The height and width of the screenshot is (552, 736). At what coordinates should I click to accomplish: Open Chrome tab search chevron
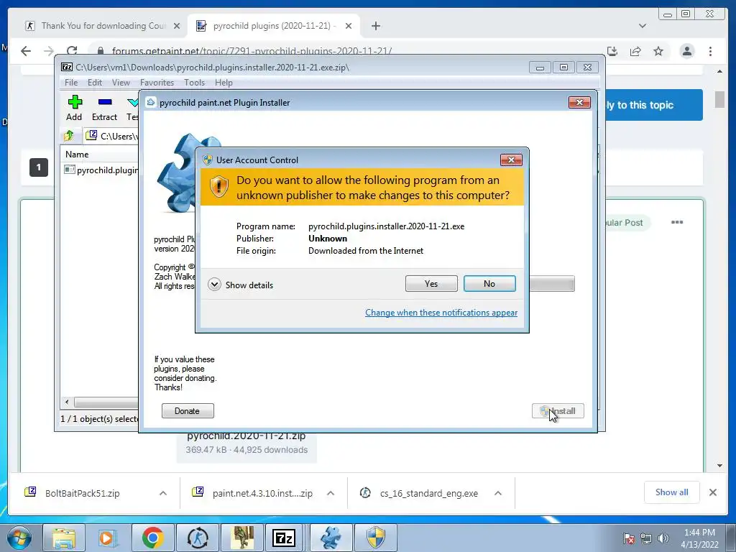click(642, 26)
